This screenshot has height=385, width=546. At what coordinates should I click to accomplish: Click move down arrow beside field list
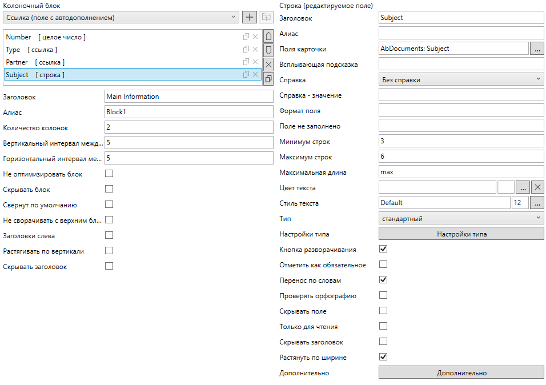coord(268,50)
